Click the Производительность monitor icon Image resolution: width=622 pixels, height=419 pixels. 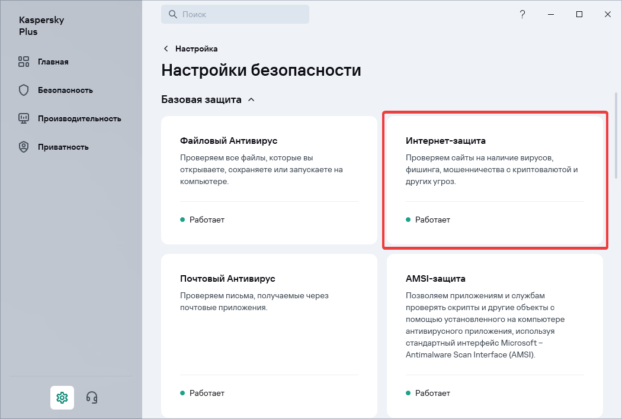coord(24,118)
